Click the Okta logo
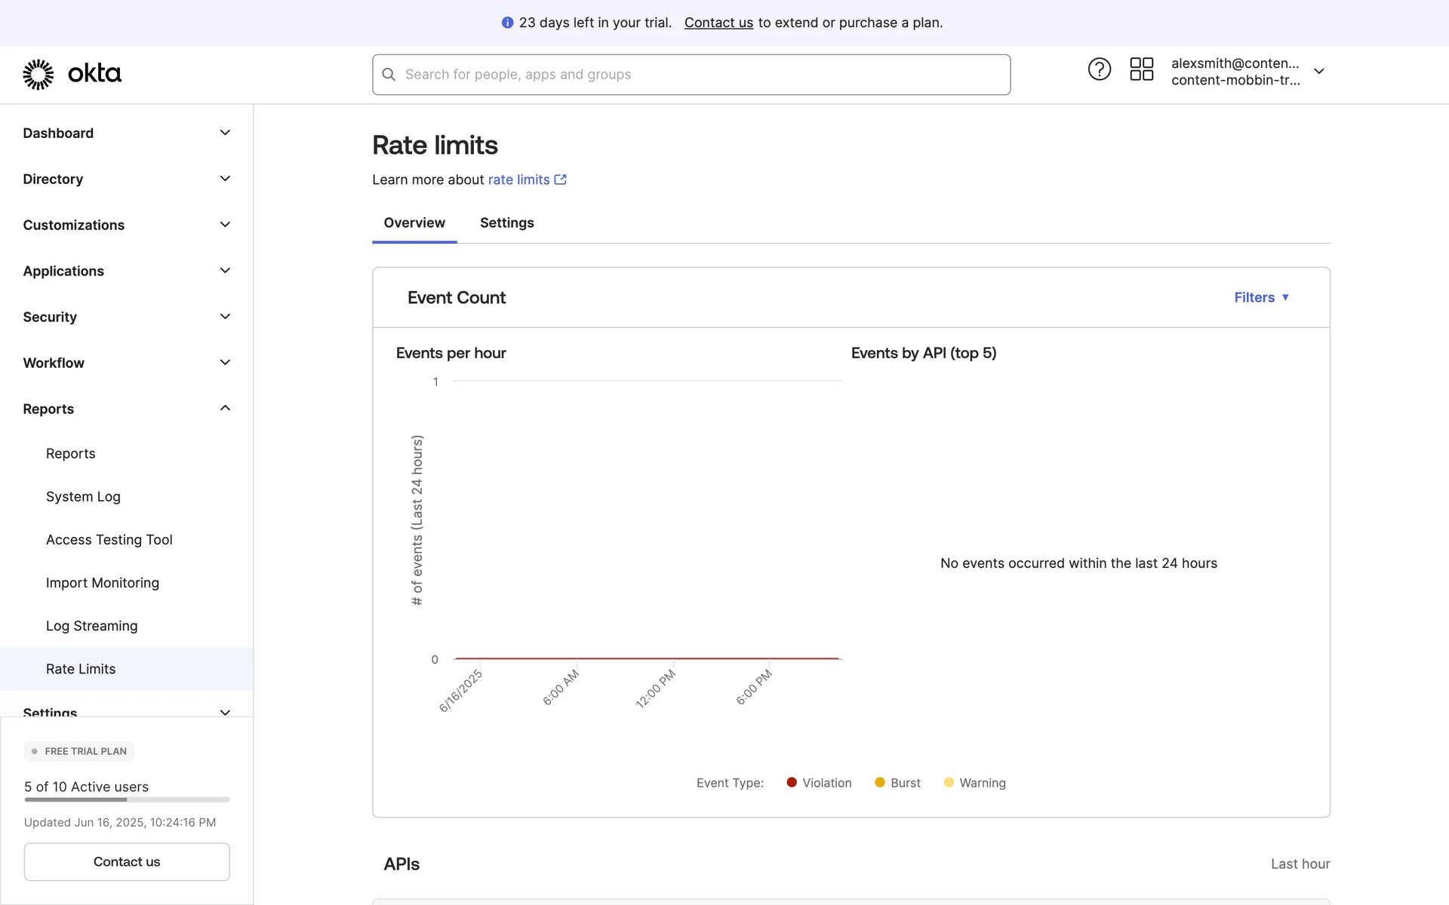This screenshot has height=905, width=1449. pyautogui.click(x=72, y=74)
